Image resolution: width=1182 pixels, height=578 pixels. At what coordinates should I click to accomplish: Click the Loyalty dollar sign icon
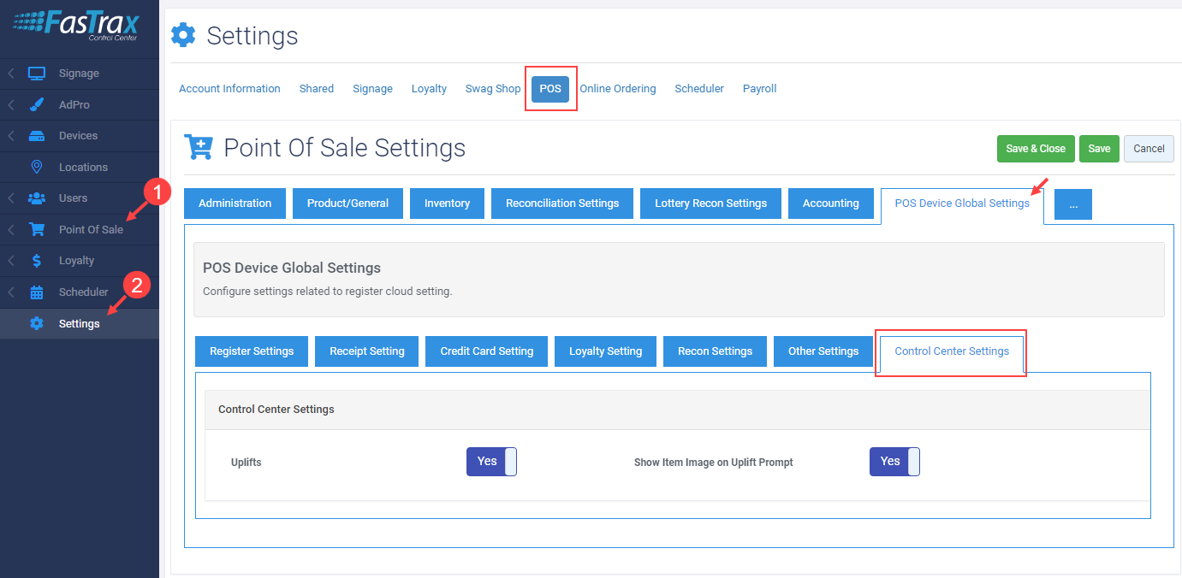[37, 261]
